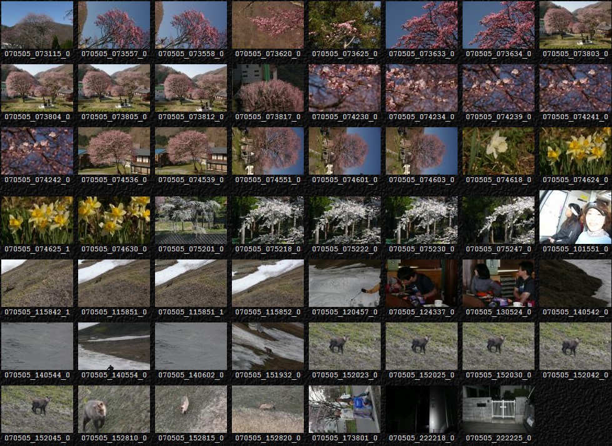Click the file name 070505_073558_0
This screenshot has width=612, height=446.
point(191,54)
